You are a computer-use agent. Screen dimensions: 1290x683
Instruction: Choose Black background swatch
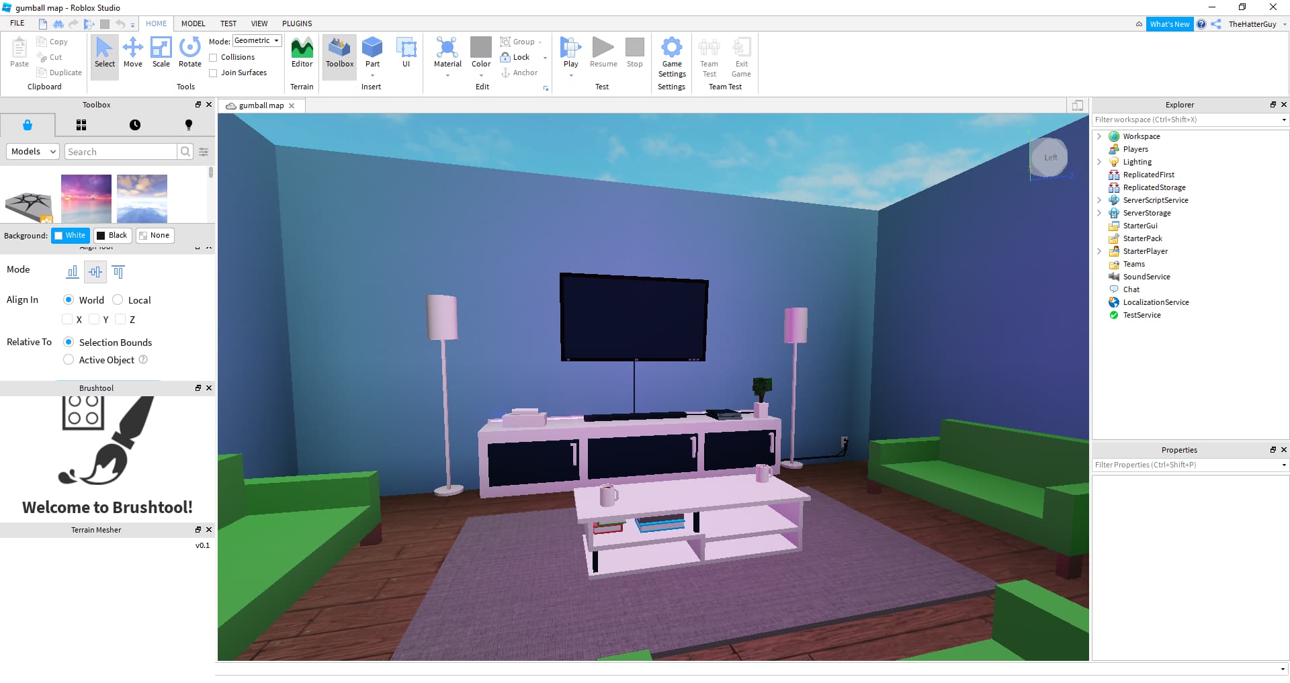112,235
